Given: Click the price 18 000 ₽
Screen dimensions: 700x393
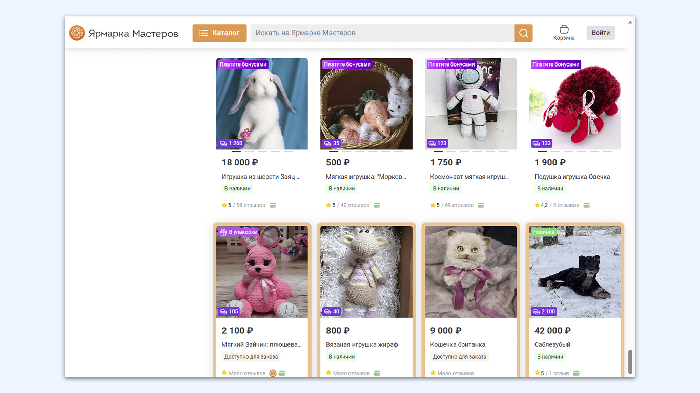Looking at the screenshot, I should click(240, 162).
